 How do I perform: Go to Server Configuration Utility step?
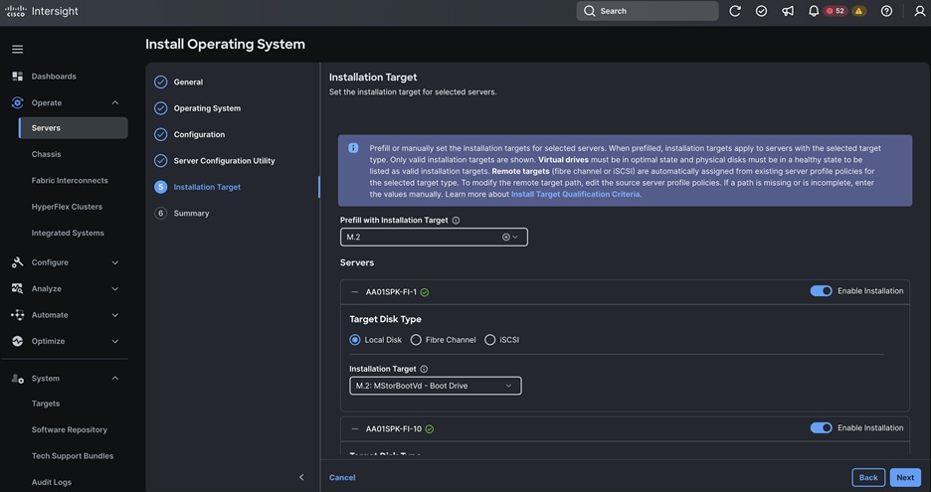(225, 161)
